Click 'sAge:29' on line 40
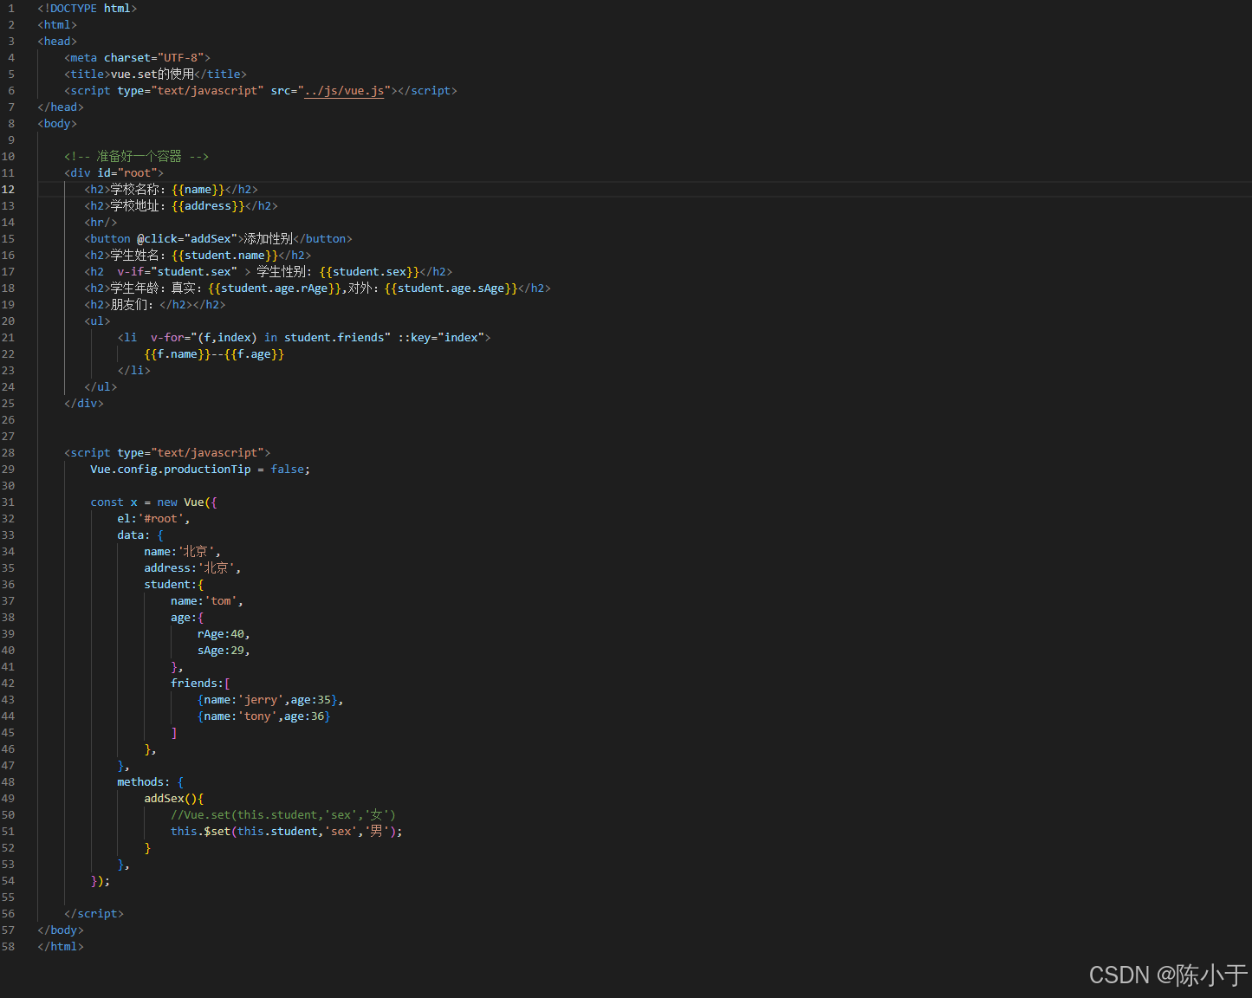1252x998 pixels. tap(221, 651)
